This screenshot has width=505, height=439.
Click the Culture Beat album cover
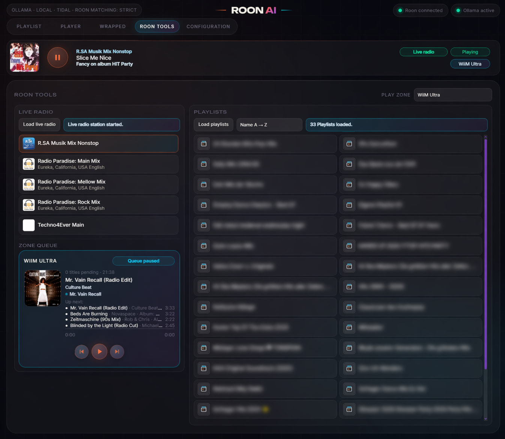pos(42,288)
